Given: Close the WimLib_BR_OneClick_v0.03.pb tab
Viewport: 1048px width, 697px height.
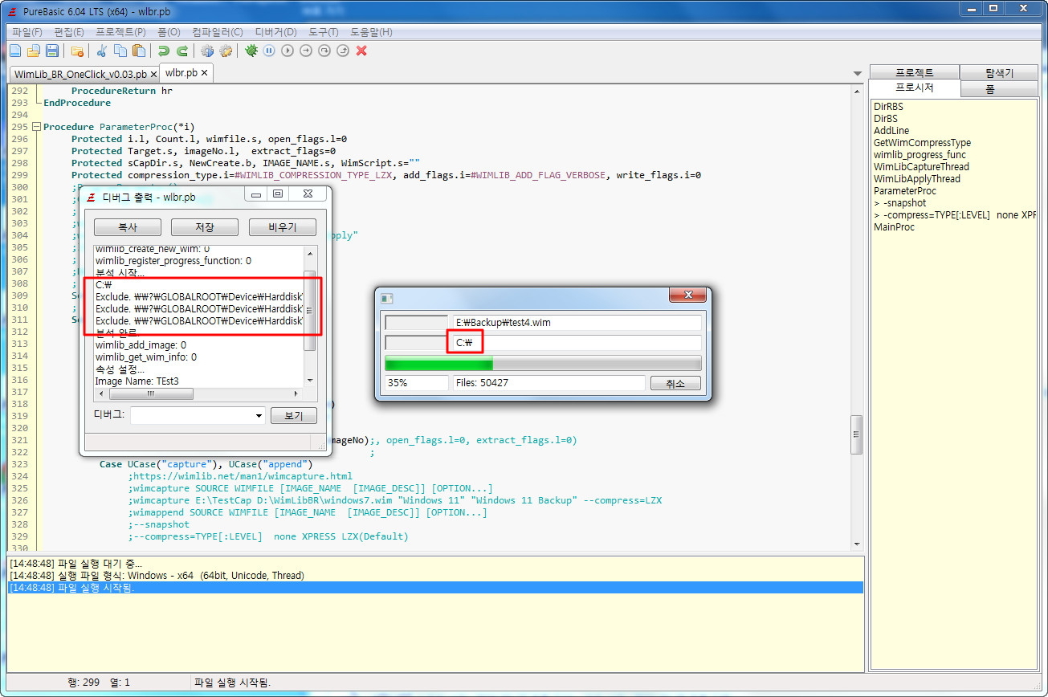Looking at the screenshot, I should pyautogui.click(x=153, y=73).
